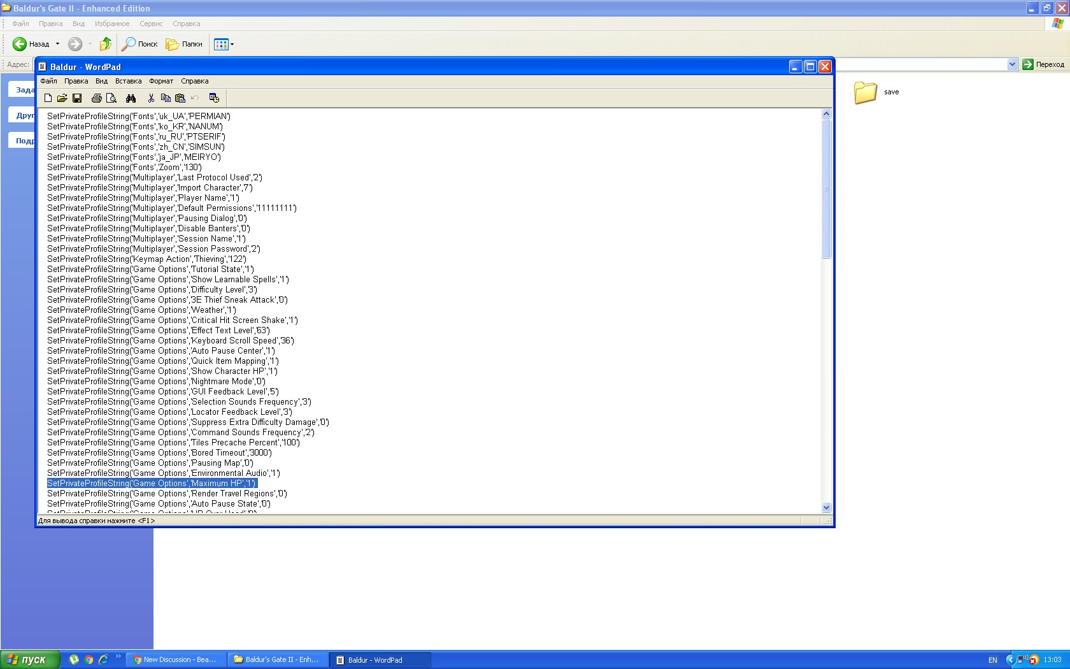
Task: Open the save folder icon in Explorer
Action: pyautogui.click(x=866, y=92)
